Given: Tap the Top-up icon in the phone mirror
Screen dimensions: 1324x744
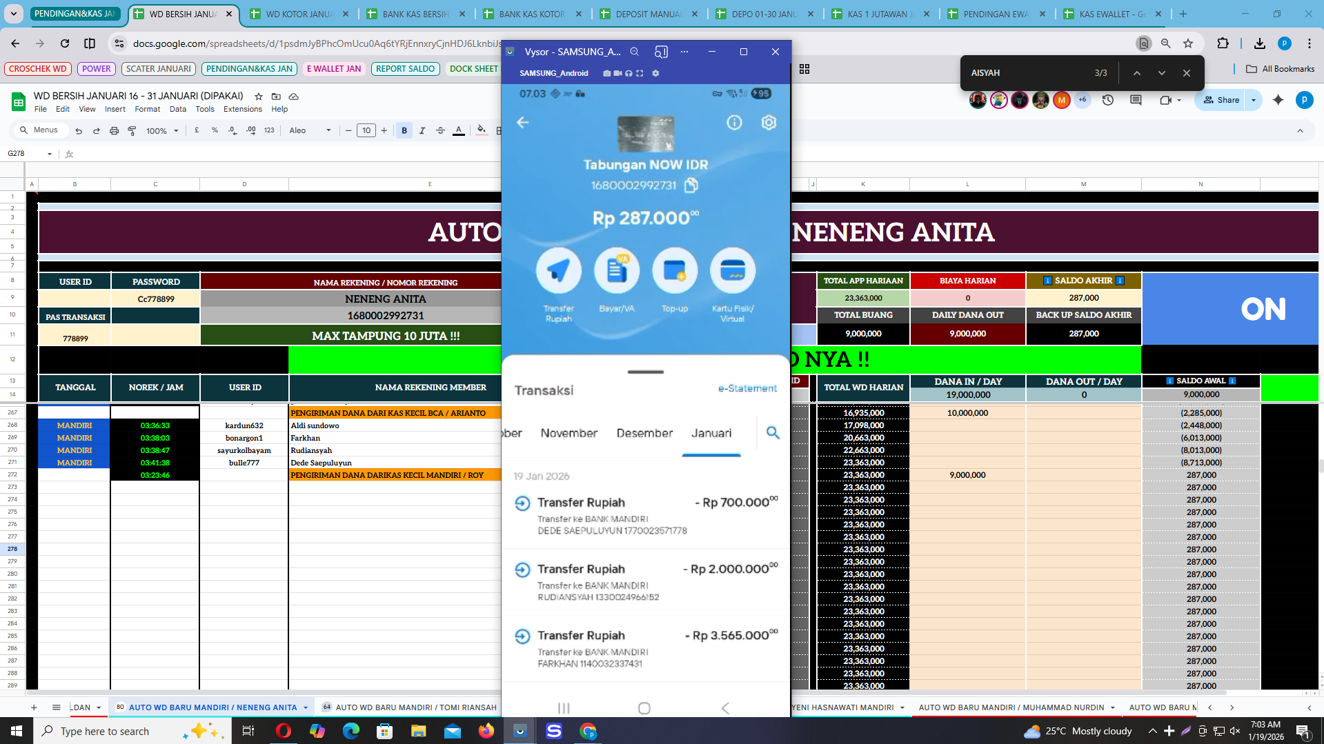Looking at the screenshot, I should 675,271.
